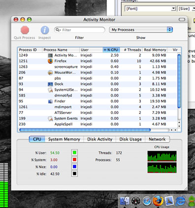
Task: Click the 19.50 MB Finder memory value
Action: pyautogui.click(x=158, y=102)
